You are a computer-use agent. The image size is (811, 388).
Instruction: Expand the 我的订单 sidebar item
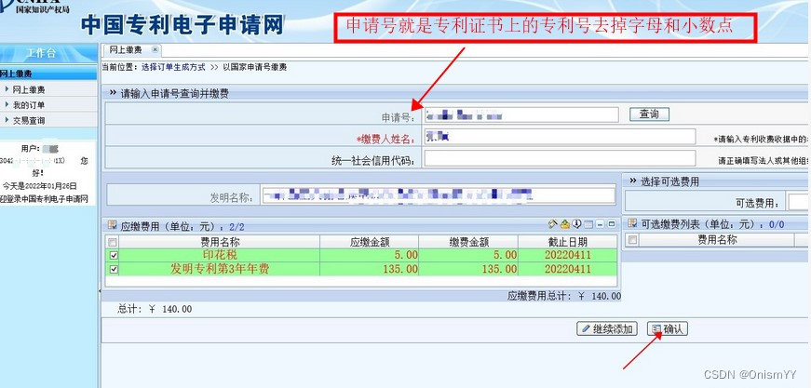pyautogui.click(x=7, y=105)
